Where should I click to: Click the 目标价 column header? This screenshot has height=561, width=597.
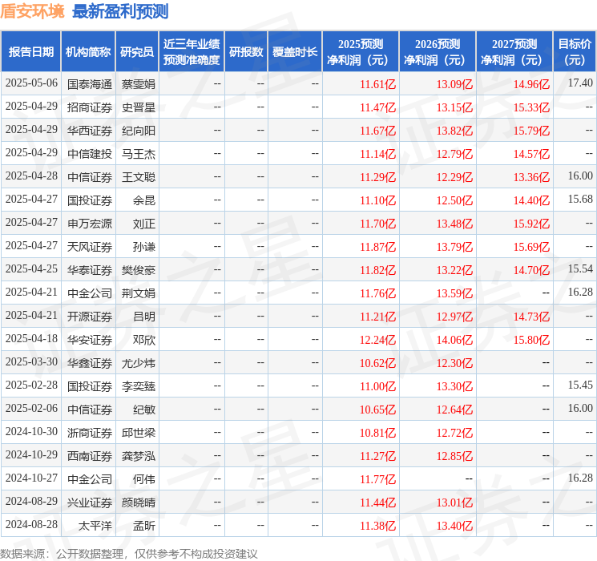point(575,52)
